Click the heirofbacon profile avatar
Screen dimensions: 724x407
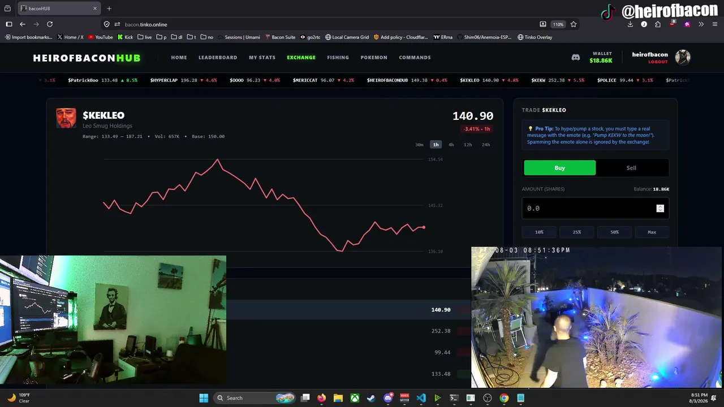click(683, 57)
